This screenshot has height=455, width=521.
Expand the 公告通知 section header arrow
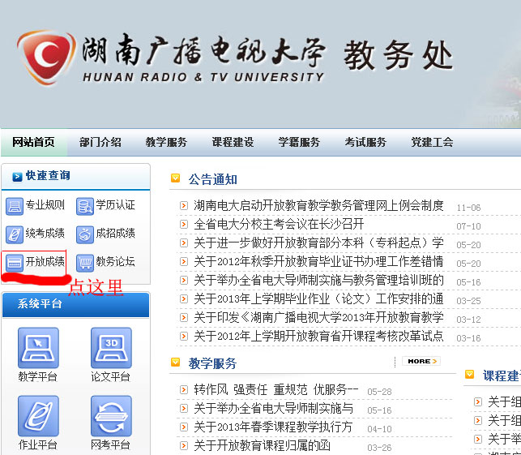click(175, 178)
